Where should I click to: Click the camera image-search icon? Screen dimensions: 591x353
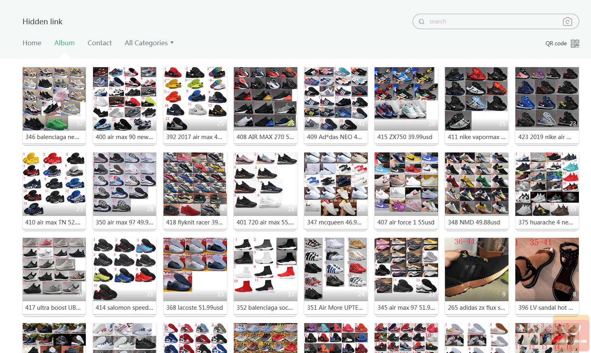point(567,21)
